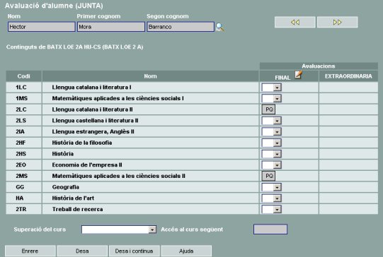Open FINAL grade dropdown for 2IA Anglès II

click(x=271, y=132)
